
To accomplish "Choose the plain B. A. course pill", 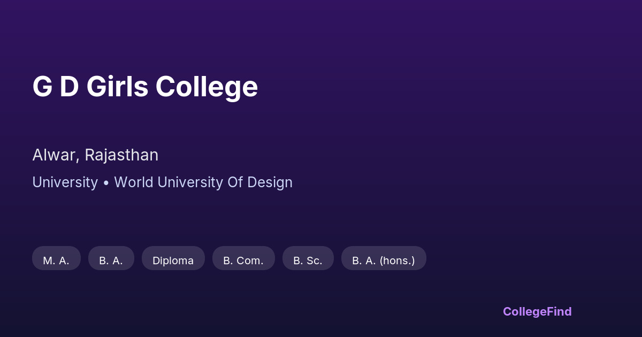I will point(111,261).
